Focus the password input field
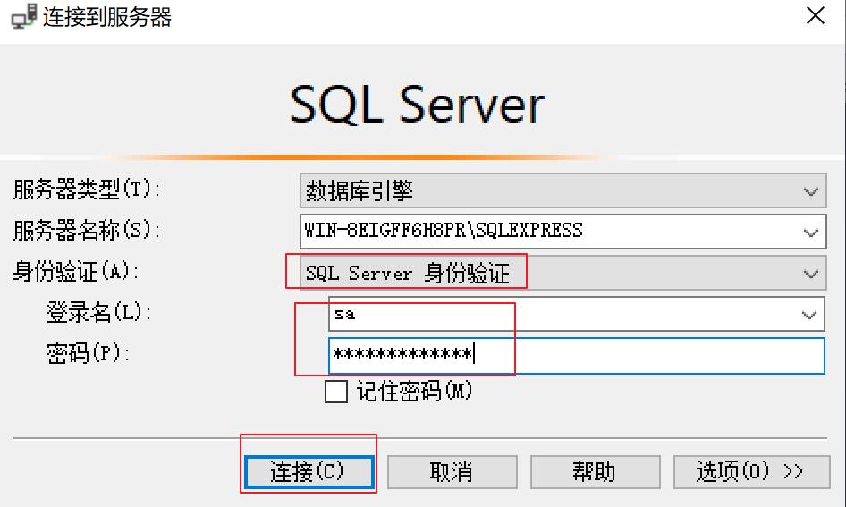The width and height of the screenshot is (846, 507). pos(576,356)
